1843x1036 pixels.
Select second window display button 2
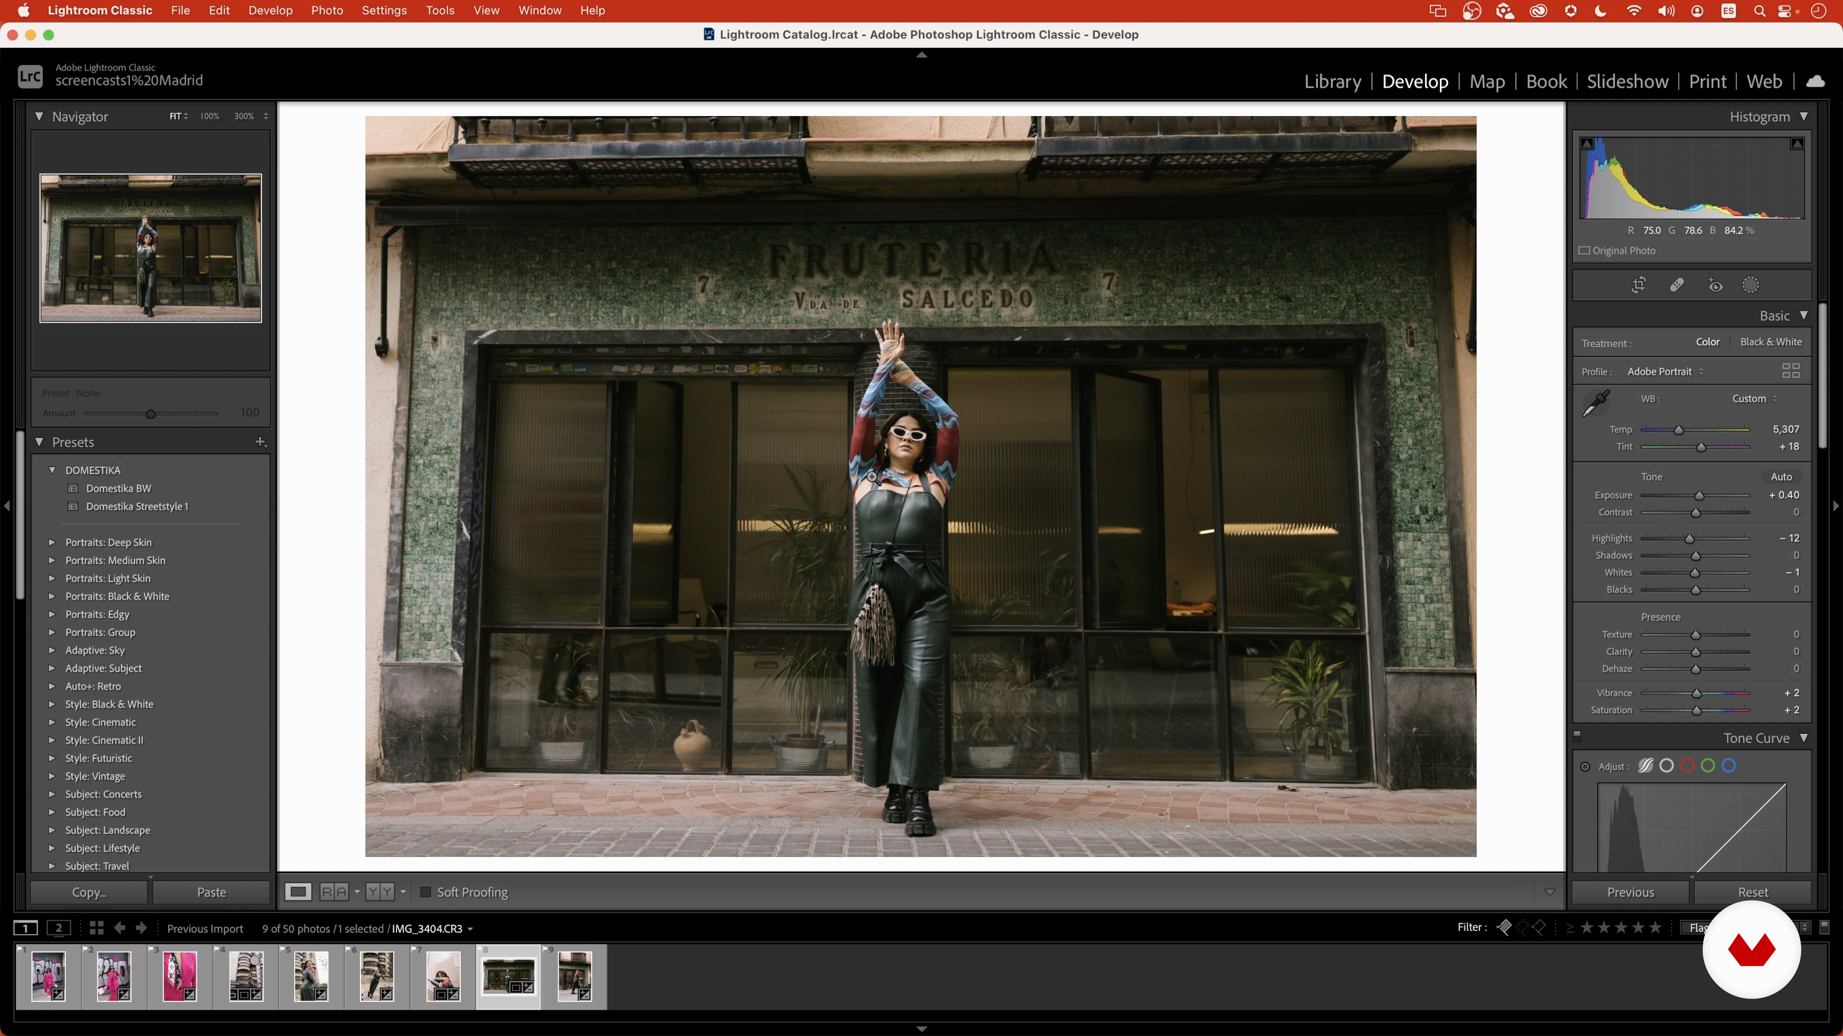pyautogui.click(x=59, y=928)
